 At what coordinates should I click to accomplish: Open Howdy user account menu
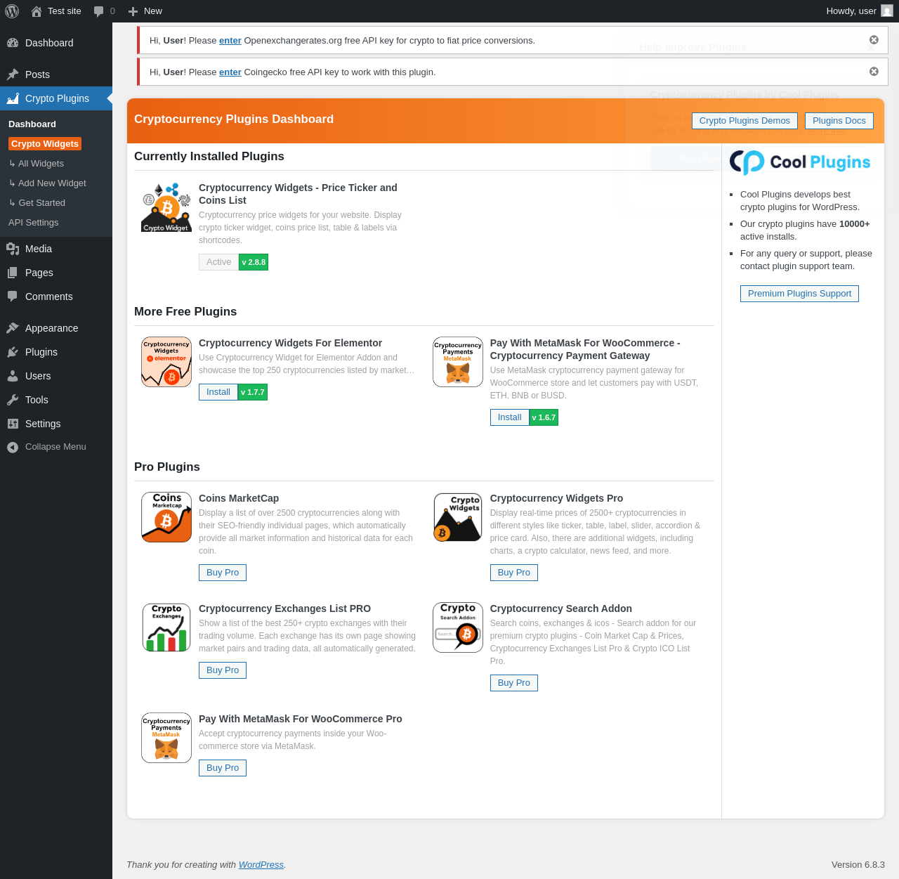click(x=859, y=11)
